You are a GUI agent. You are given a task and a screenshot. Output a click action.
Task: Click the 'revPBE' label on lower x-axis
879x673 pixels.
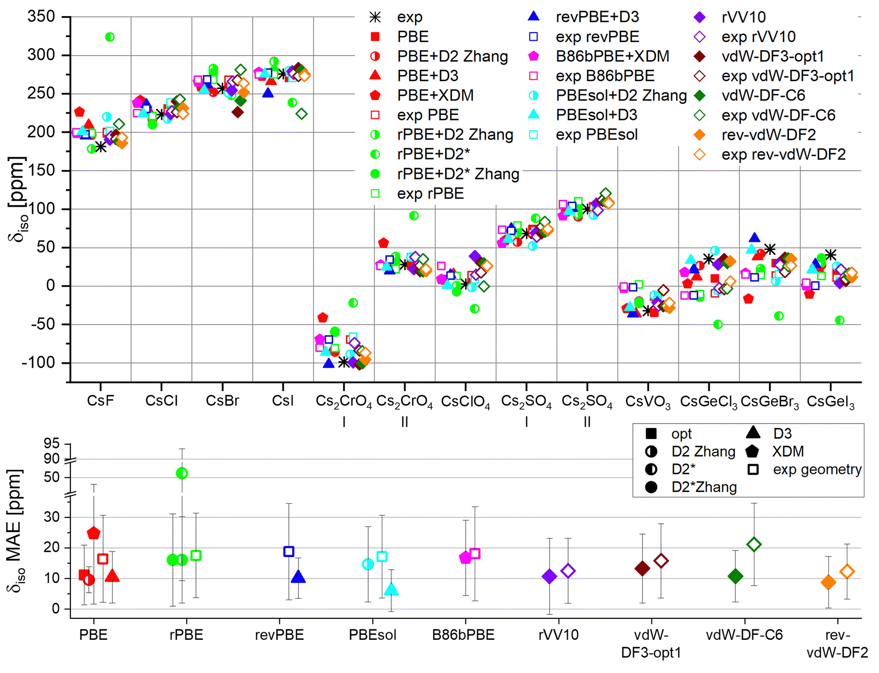click(x=279, y=635)
